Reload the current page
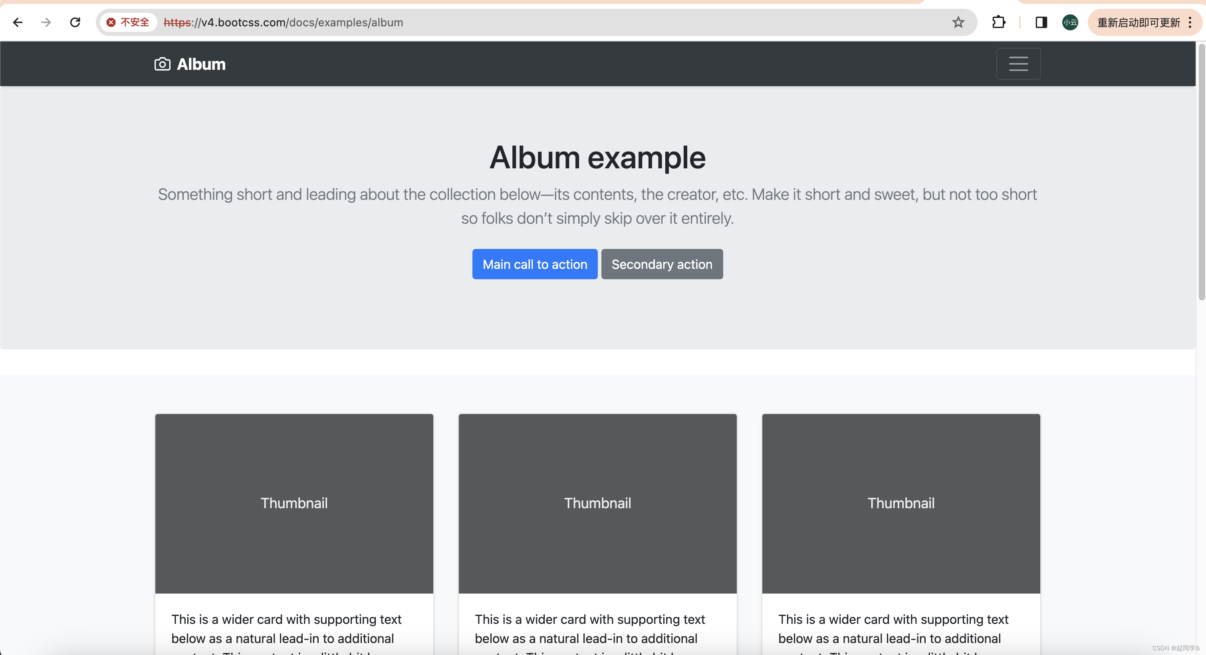The width and height of the screenshot is (1206, 655). 75,22
